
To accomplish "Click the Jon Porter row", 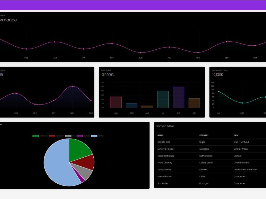I will coord(186,183).
